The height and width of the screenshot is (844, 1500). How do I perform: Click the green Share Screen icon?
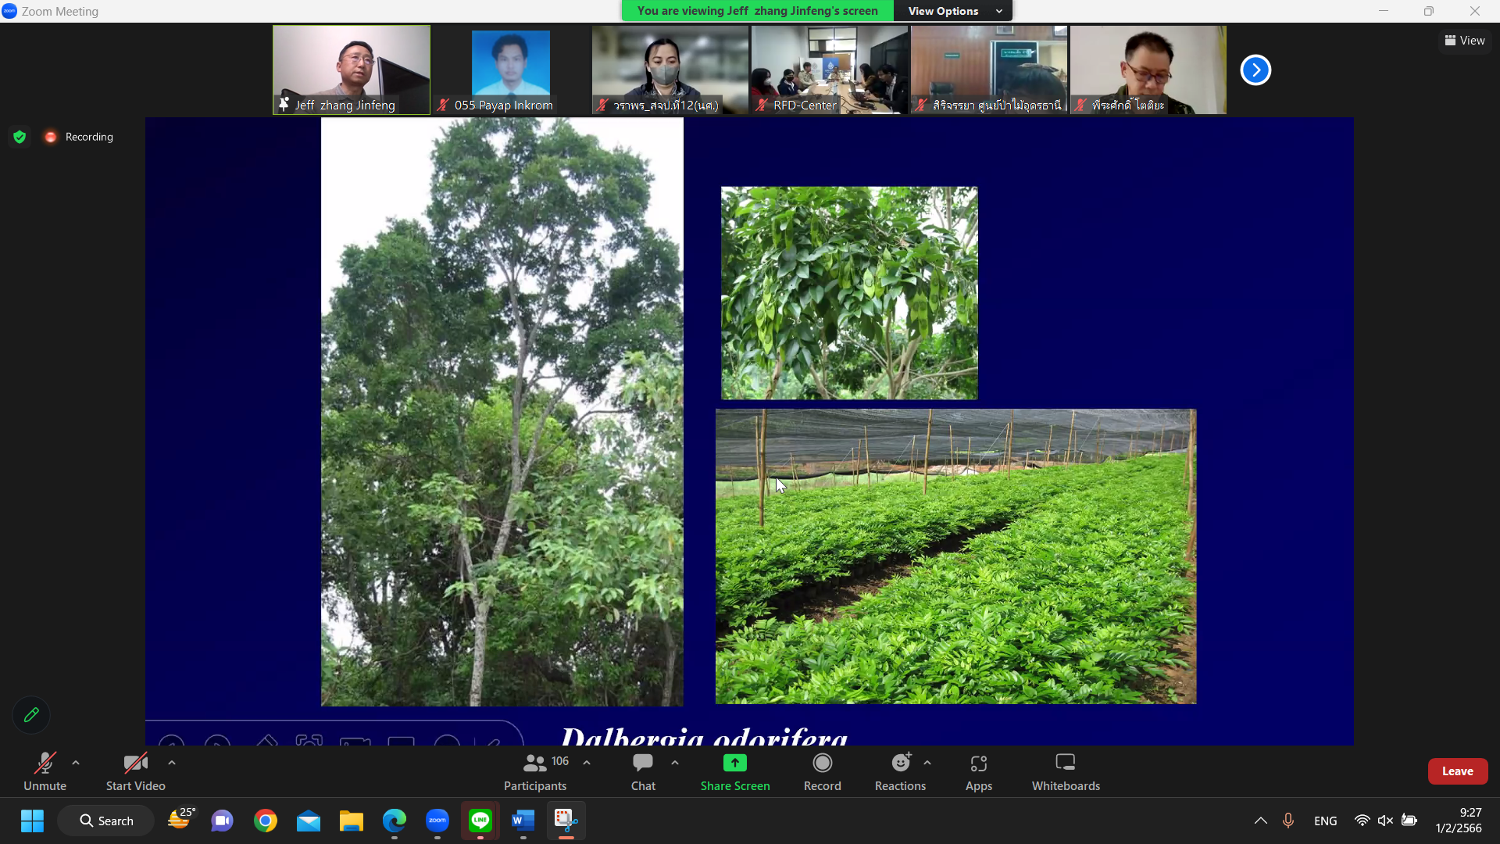pyautogui.click(x=734, y=763)
